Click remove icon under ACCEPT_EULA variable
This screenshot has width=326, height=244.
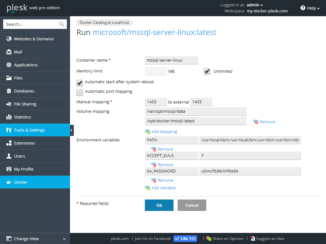coord(154,165)
